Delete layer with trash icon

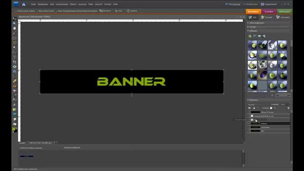(x=288, y=108)
